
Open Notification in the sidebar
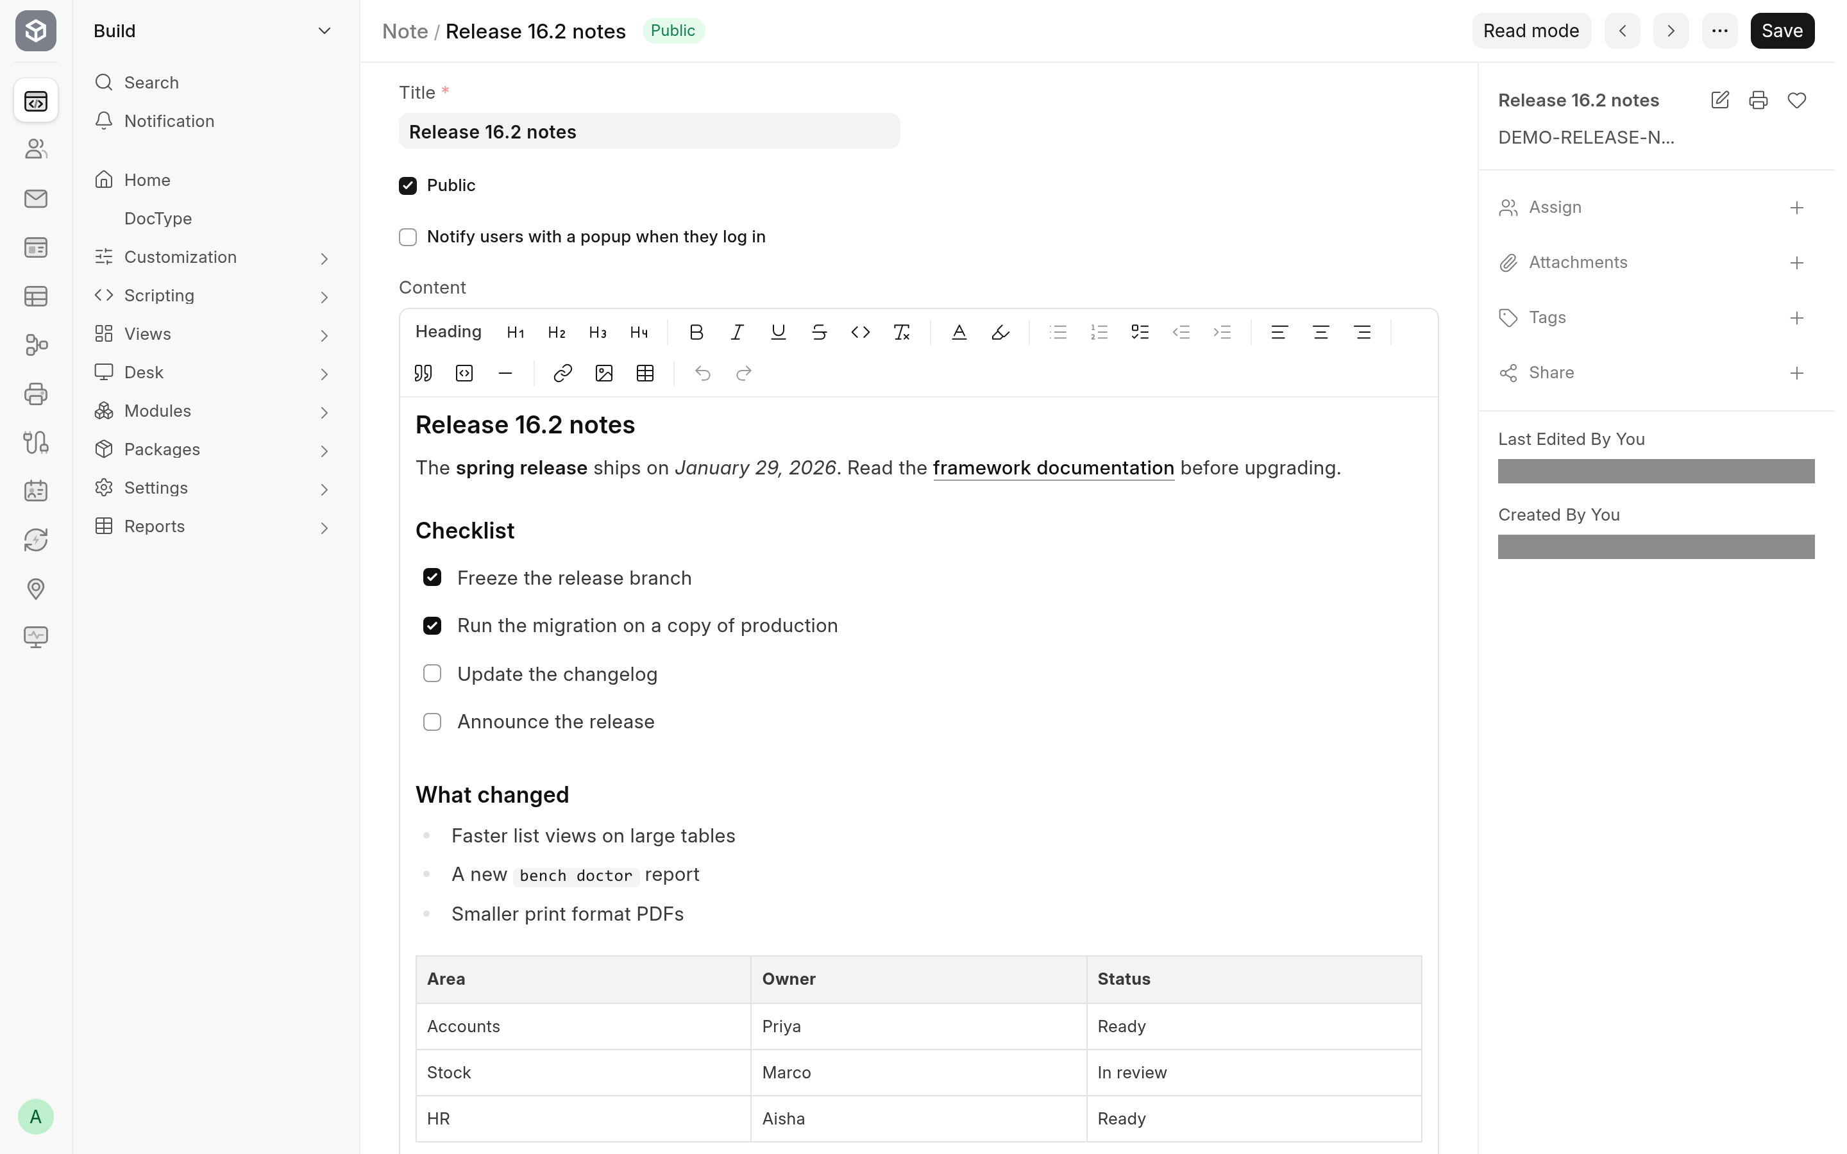pyautogui.click(x=212, y=121)
